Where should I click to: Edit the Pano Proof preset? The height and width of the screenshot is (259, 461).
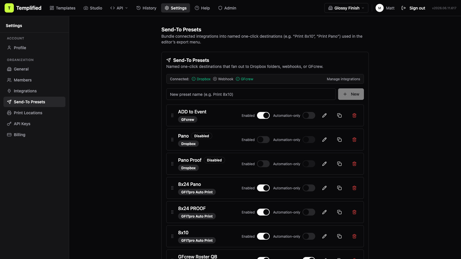pos(324,164)
